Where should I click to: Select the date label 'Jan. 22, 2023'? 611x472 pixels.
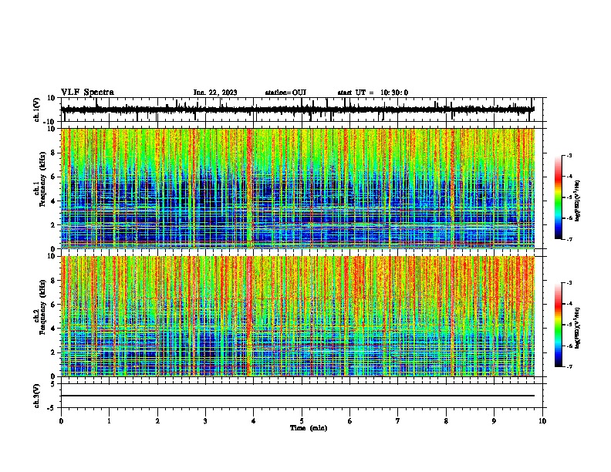click(215, 93)
